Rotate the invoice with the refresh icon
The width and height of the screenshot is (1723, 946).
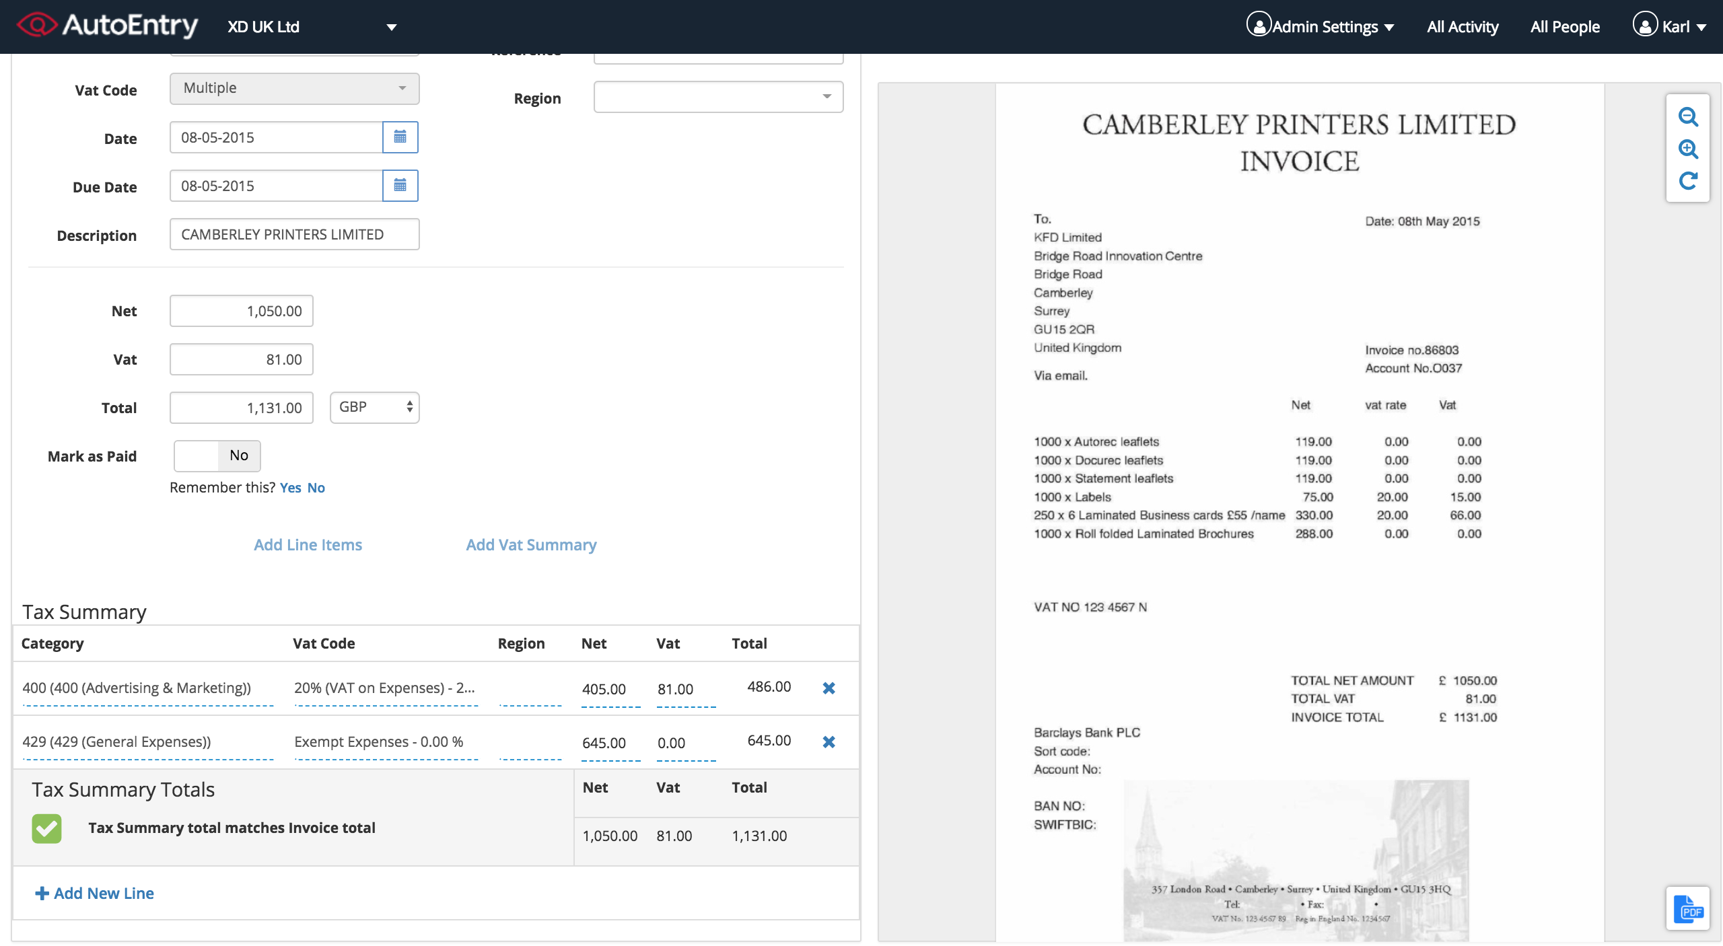coord(1687,180)
